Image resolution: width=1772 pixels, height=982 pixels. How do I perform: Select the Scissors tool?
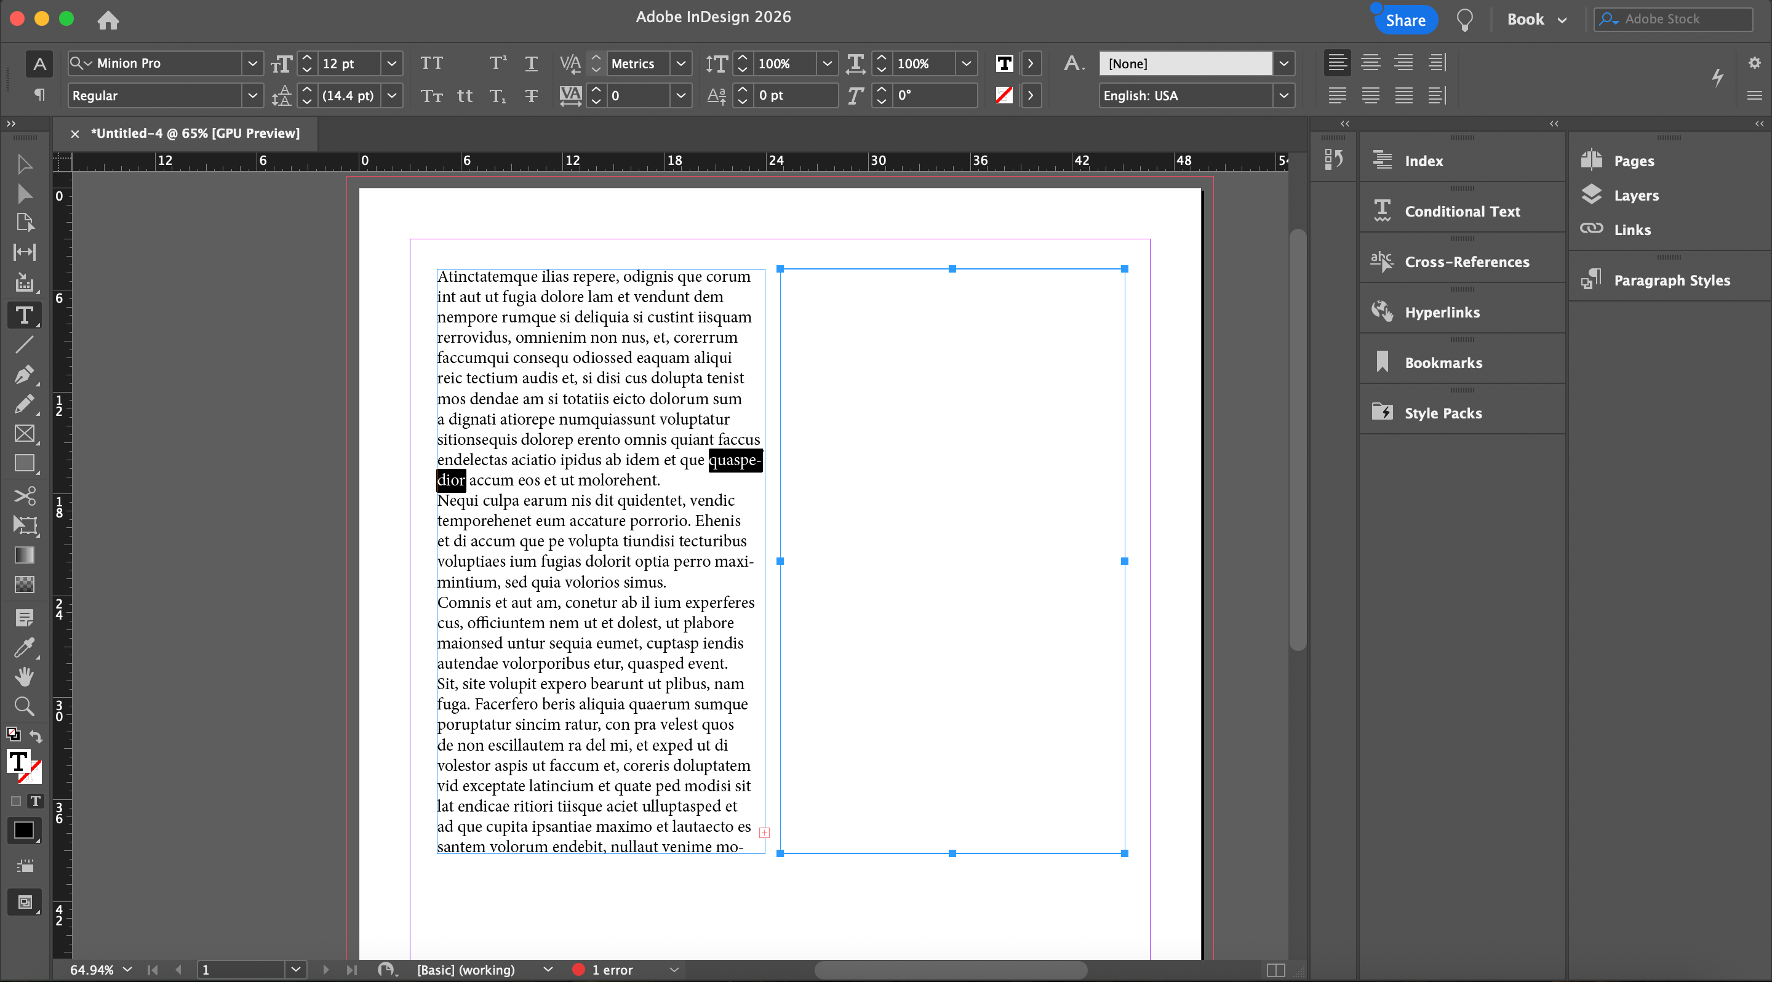click(23, 496)
